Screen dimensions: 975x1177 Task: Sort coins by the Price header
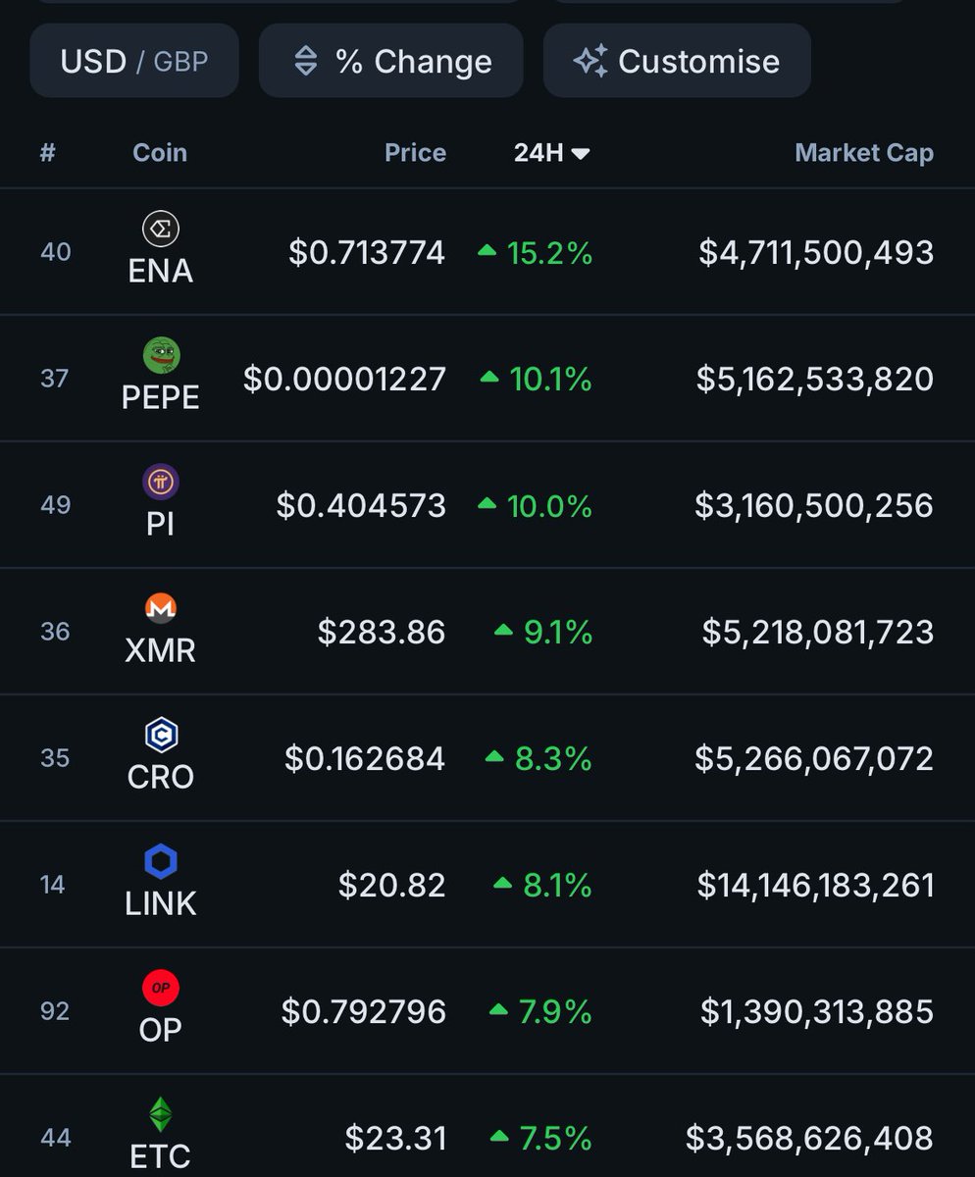(415, 153)
